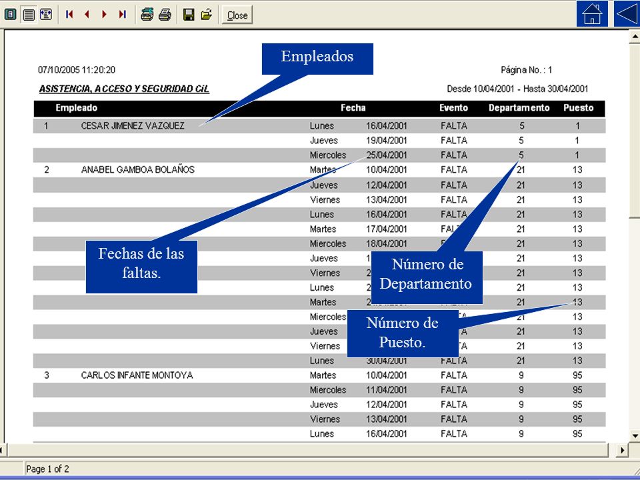Open a report file with folder icon
640x480 pixels.
coord(207,15)
